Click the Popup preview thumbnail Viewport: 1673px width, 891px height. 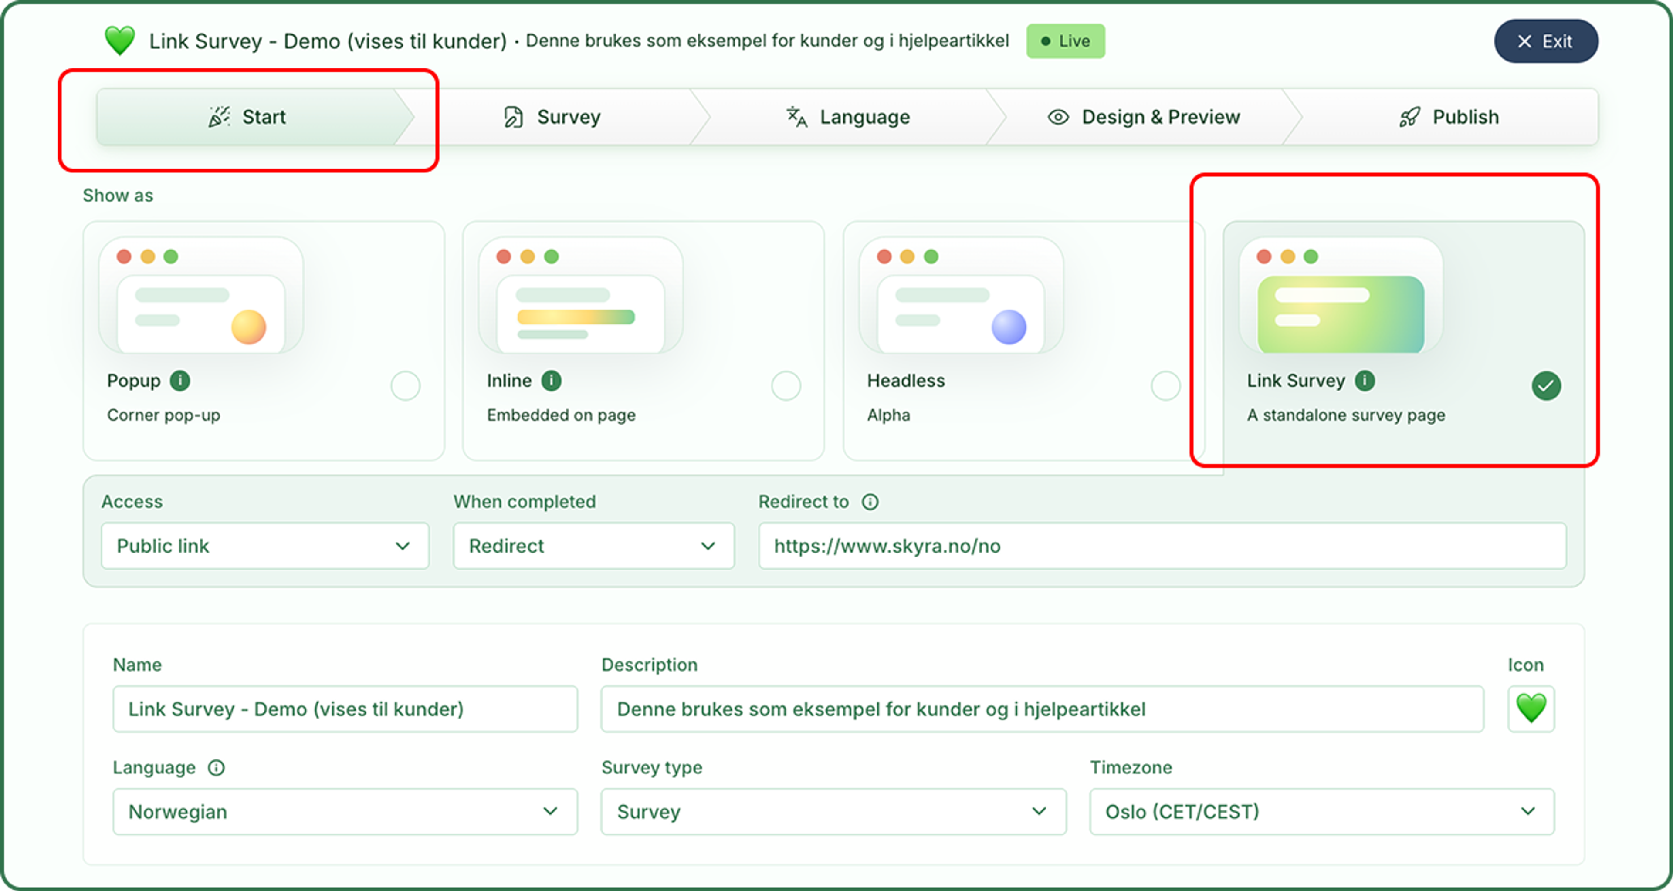(201, 295)
